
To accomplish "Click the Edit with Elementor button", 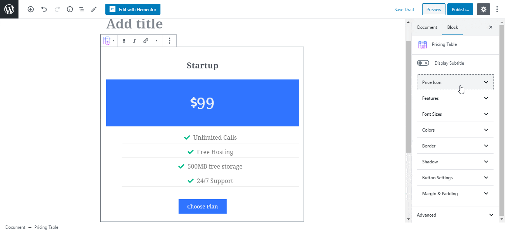I will (133, 9).
